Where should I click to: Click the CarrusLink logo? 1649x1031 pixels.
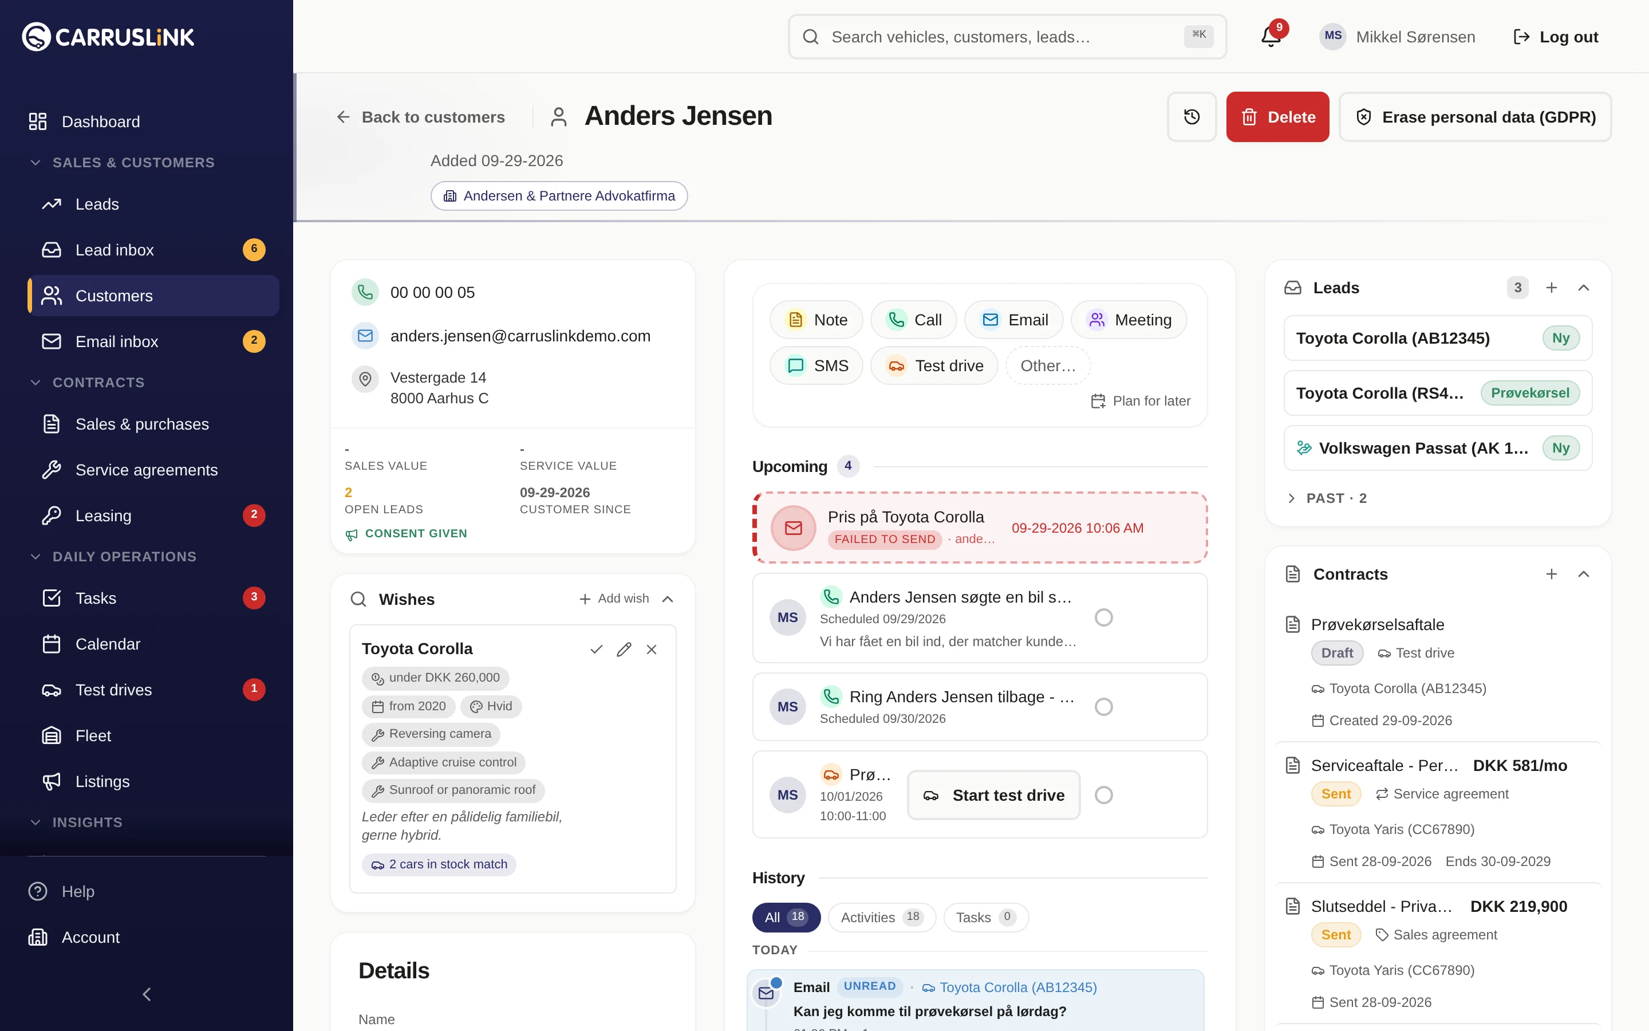coord(108,37)
